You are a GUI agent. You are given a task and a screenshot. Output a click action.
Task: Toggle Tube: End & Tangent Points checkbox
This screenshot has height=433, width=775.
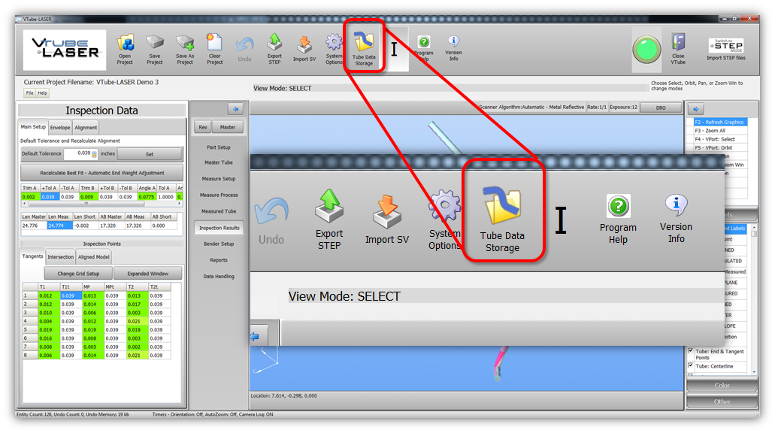(691, 351)
